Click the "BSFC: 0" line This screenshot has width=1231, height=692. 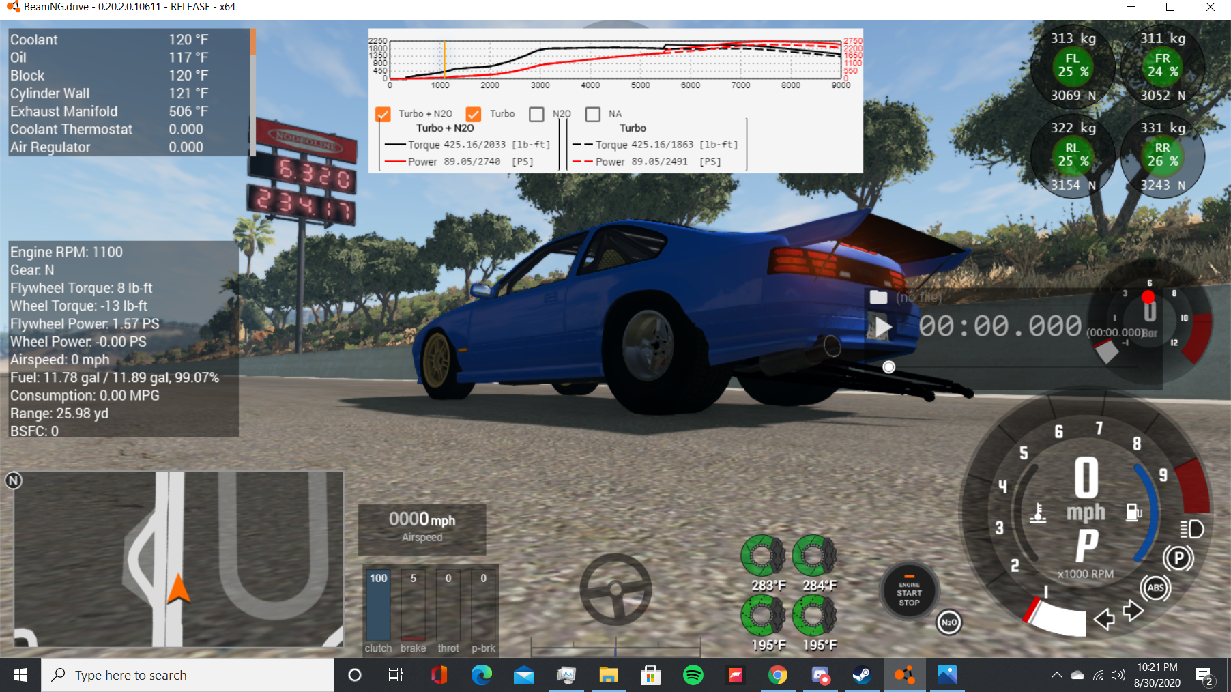pos(34,431)
